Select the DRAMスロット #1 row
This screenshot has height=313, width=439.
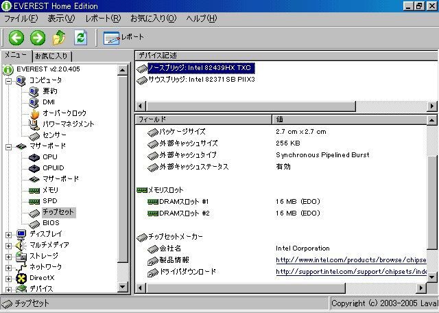click(x=281, y=202)
